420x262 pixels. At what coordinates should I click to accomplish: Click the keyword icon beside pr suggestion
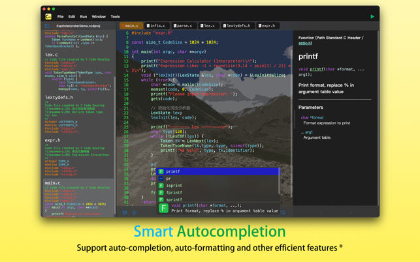[x=161, y=179]
